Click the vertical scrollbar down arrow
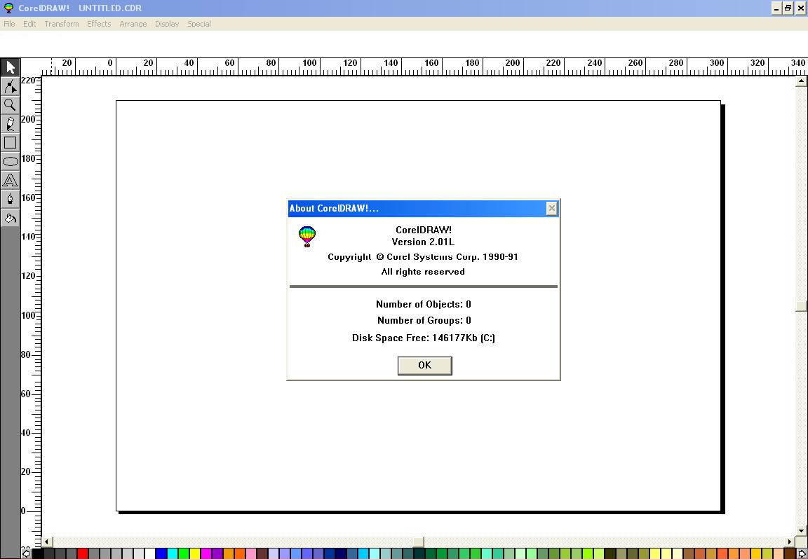 coord(801,531)
